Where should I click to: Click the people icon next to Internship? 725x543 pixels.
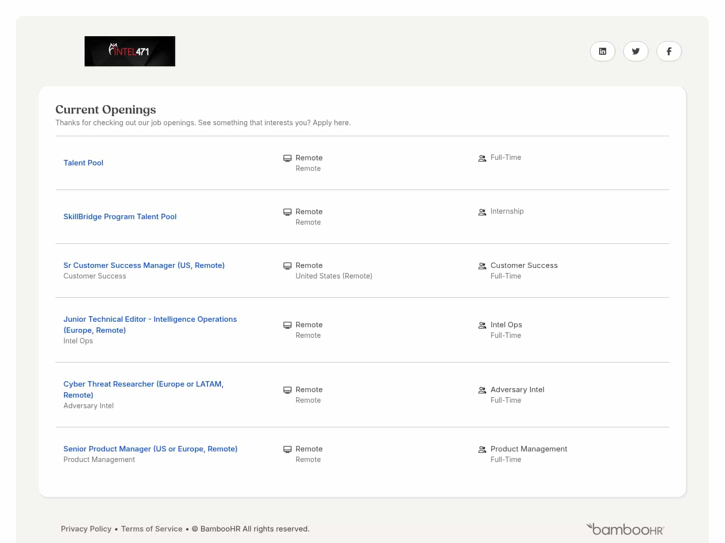point(482,212)
